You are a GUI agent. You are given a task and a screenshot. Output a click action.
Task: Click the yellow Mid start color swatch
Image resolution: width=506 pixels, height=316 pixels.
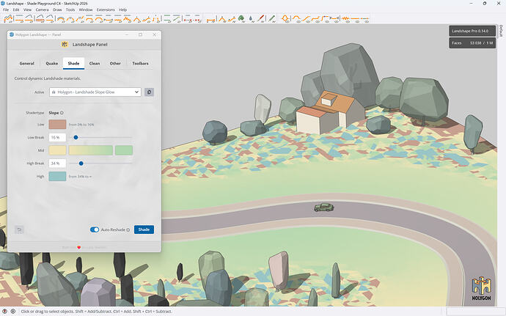(57, 150)
